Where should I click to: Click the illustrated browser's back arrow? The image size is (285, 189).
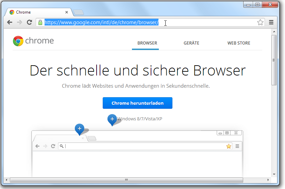(37, 146)
